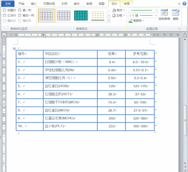
Task: Click the Borders (边框) icon
Action: (114, 16)
